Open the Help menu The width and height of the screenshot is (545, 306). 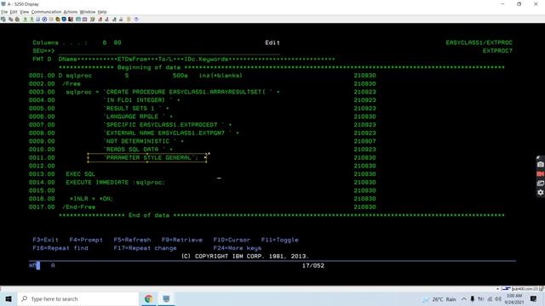click(102, 12)
